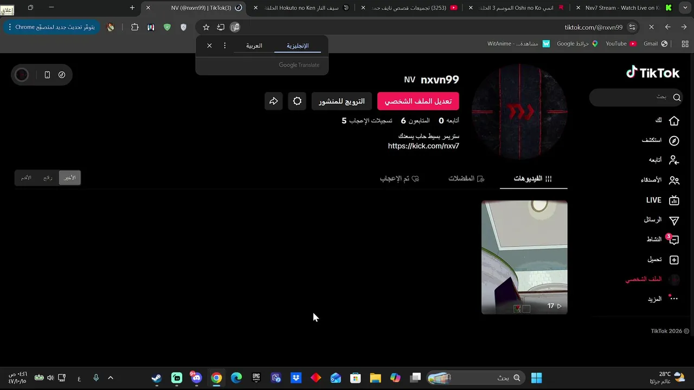Click the compass icon in floating panel
The height and width of the screenshot is (390, 694).
pyautogui.click(x=62, y=75)
